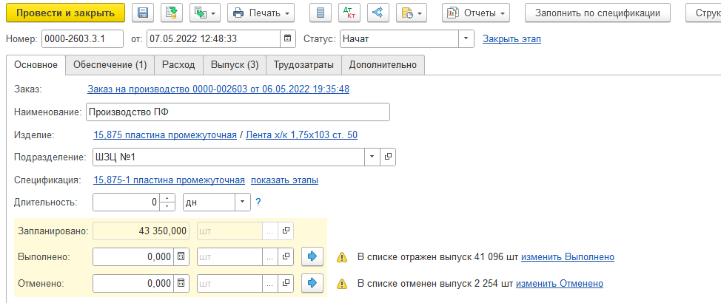Click the question mark help icon
The image size is (721, 303).
coord(258,202)
